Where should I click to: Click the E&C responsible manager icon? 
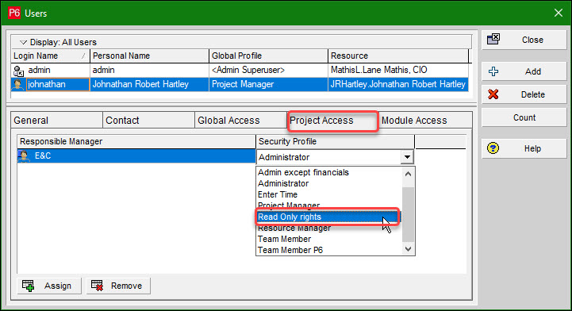(x=24, y=156)
